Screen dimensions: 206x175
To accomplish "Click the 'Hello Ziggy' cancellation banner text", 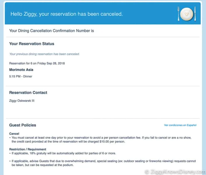I will click(x=67, y=14).
